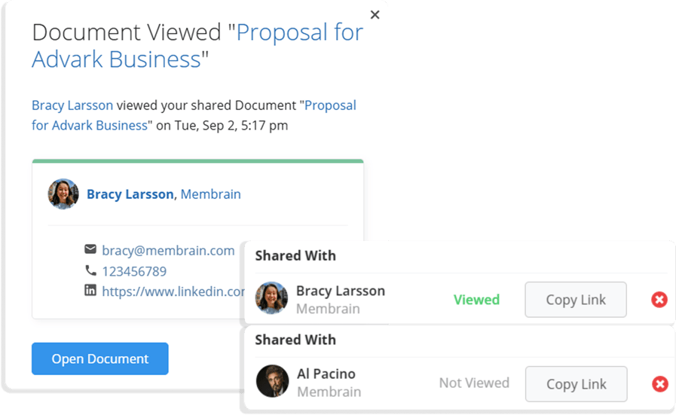676x415 pixels.
Task: Copy Link for Al Pacino
Action: (576, 384)
